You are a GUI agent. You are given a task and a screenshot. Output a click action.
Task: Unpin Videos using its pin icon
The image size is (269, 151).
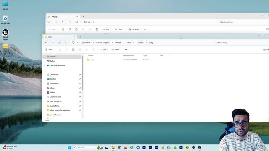[x=80, y=92]
